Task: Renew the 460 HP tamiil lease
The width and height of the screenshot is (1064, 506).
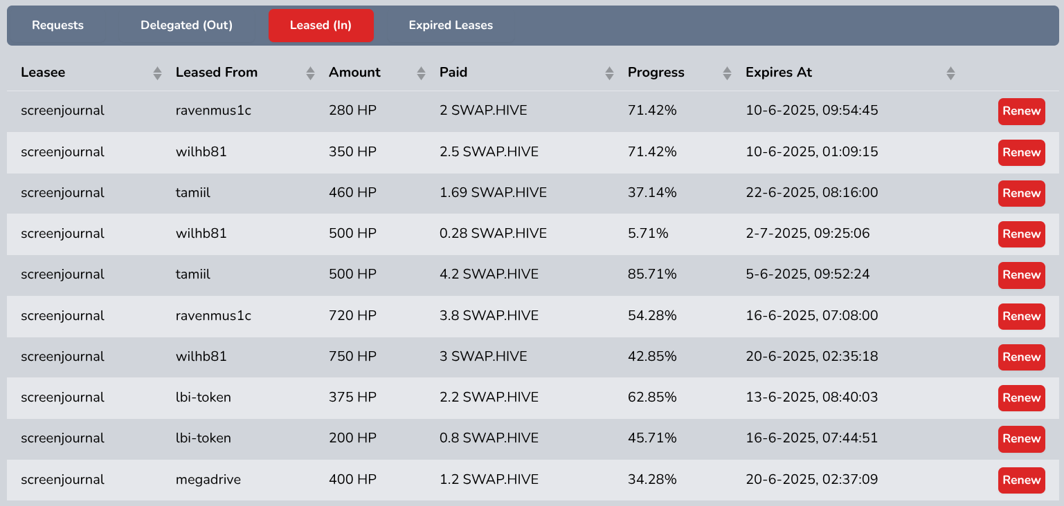Action: pyautogui.click(x=1022, y=193)
